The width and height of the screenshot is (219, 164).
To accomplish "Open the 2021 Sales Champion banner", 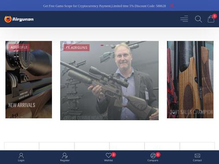I will [190, 80].
